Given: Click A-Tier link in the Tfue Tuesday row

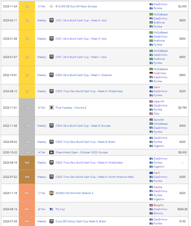Looking at the screenshot, I should click(x=42, y=108).
